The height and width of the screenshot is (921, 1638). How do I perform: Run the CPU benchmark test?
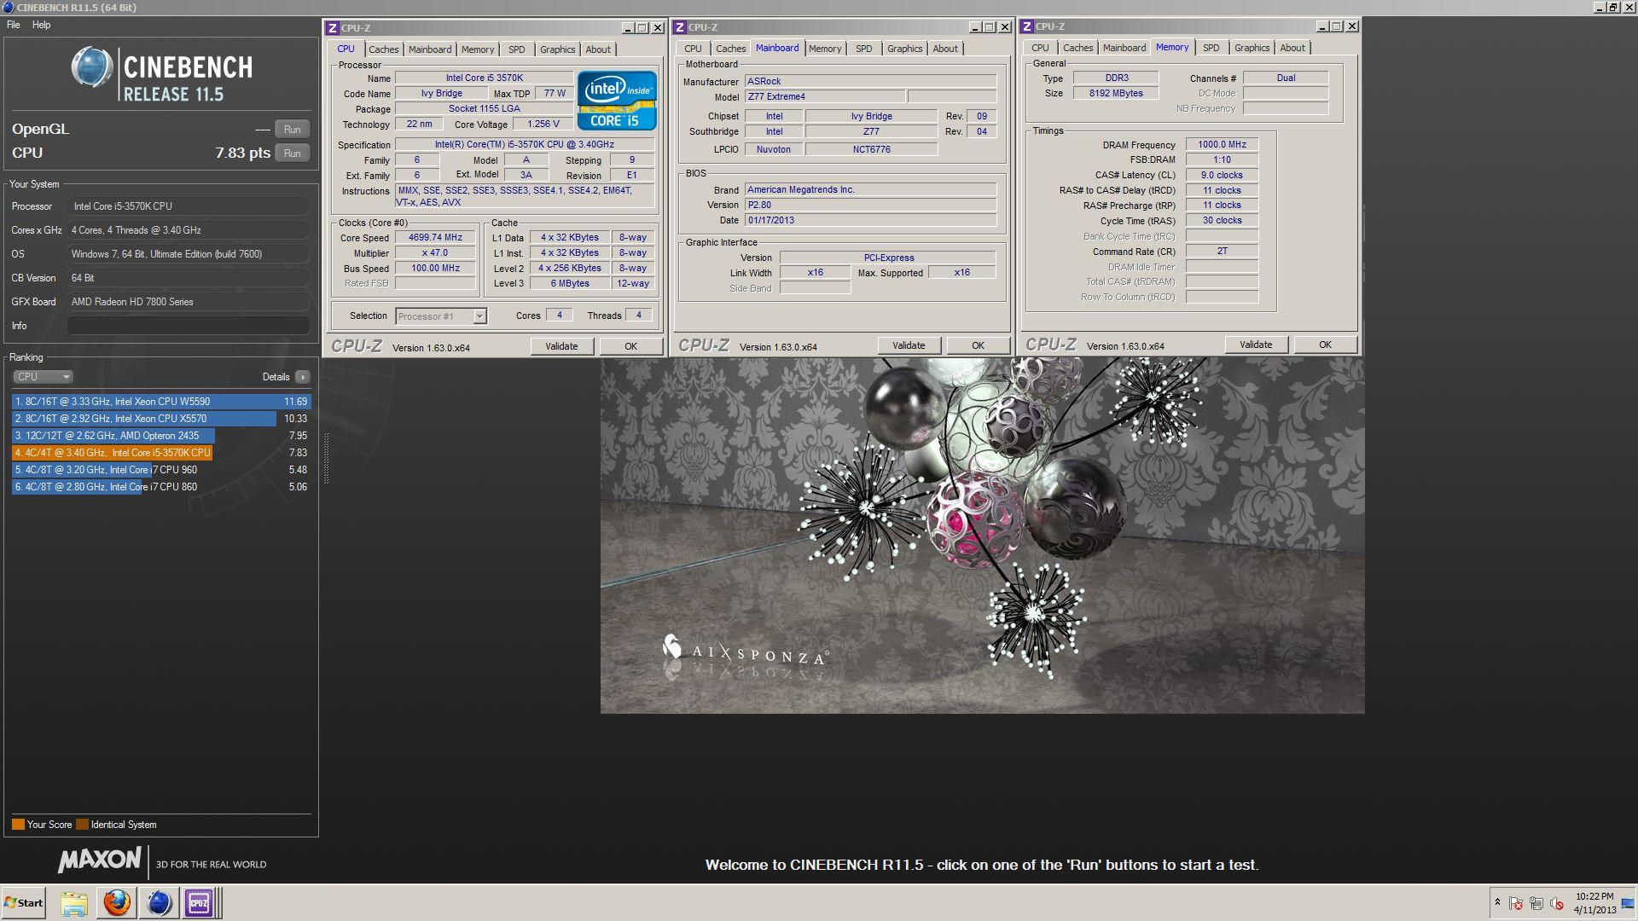293,153
